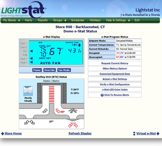162x146 pixels.
Task: Click Refresh Display link
Action: [x=80, y=134]
